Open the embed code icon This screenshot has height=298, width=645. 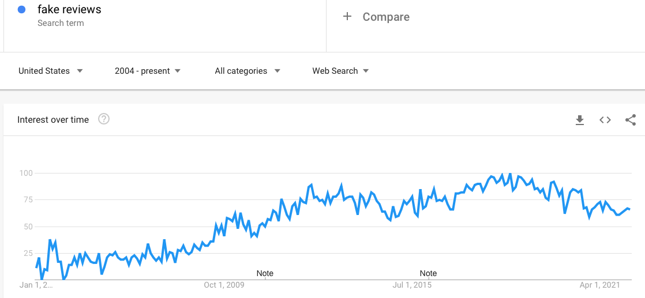coord(605,120)
